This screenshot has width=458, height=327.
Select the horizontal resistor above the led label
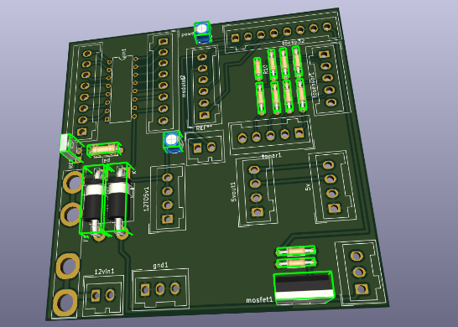104,149
